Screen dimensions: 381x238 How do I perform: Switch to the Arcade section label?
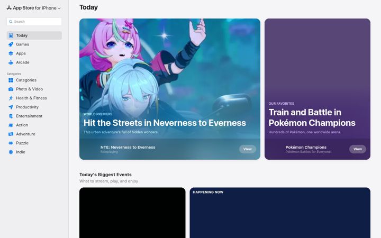click(23, 62)
